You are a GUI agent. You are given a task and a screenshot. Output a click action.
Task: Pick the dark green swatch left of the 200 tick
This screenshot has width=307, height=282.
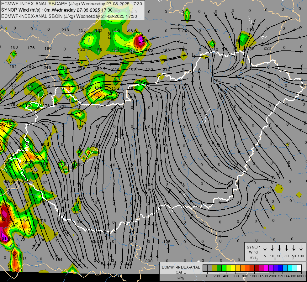[219, 268]
